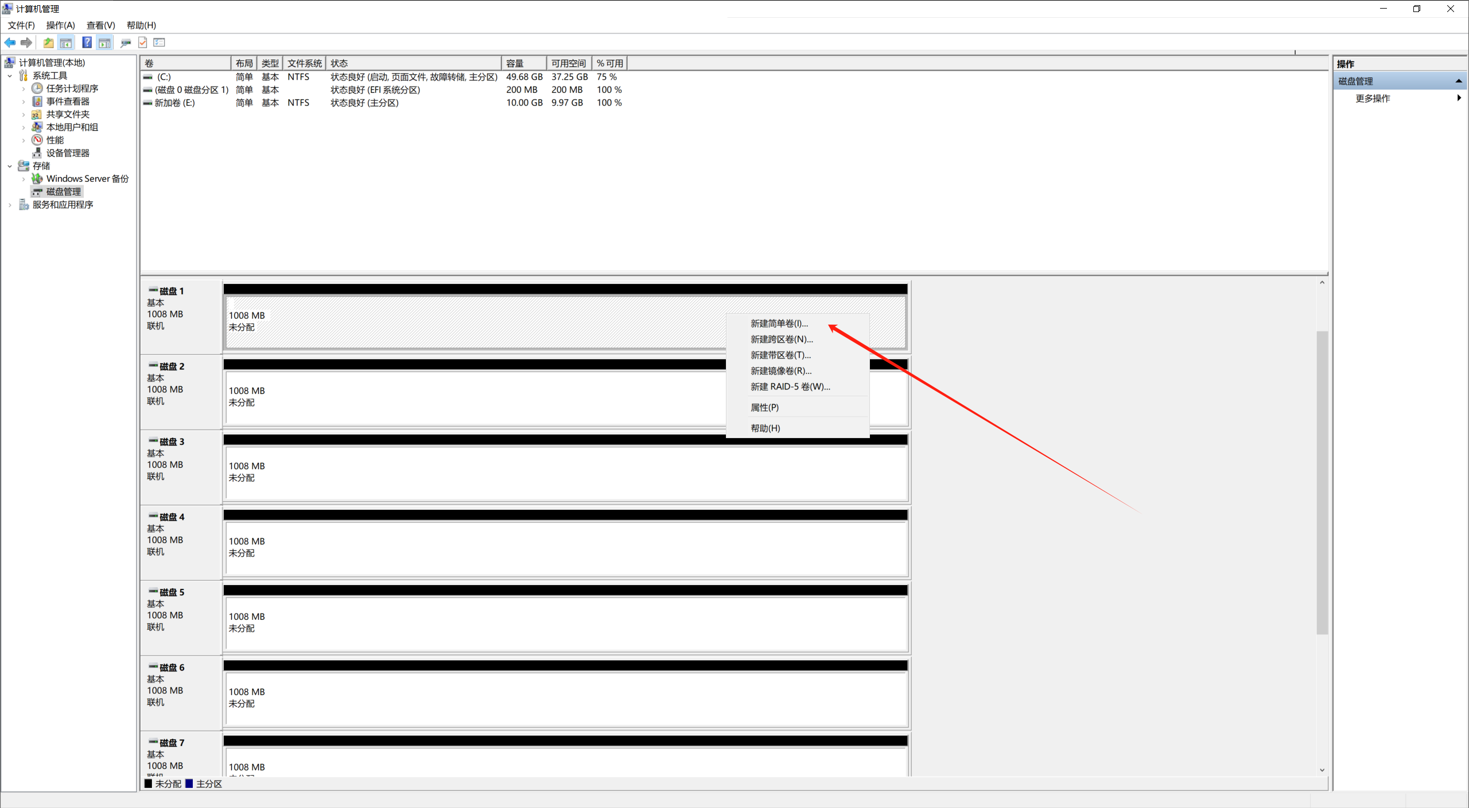Collapse the 磁盘管理 actions section arrow
The height and width of the screenshot is (808, 1469).
click(x=1458, y=81)
